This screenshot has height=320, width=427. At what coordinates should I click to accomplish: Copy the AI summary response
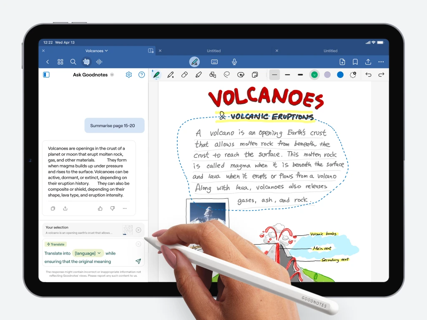click(x=53, y=208)
